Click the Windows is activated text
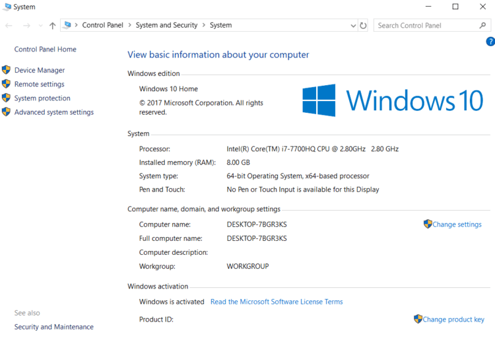Image resolution: width=495 pixels, height=340 pixels. [172, 302]
